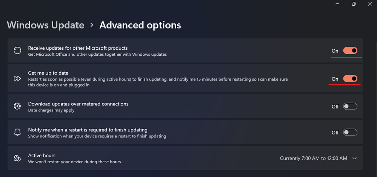The image size is (377, 177).
Task: Click the Notify me when restart required text
Action: tap(88, 130)
